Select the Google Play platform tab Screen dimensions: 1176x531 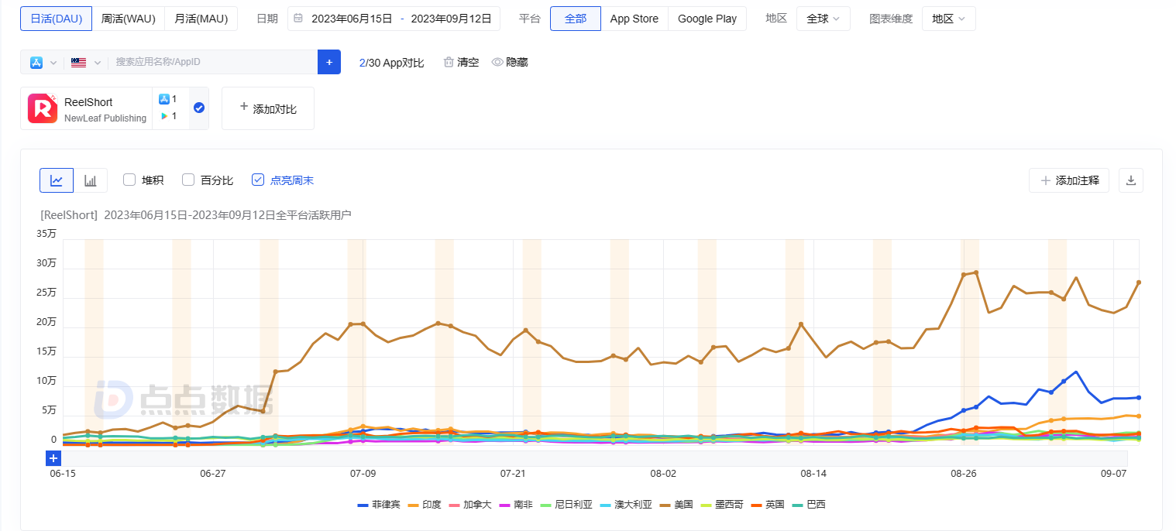[x=707, y=19]
